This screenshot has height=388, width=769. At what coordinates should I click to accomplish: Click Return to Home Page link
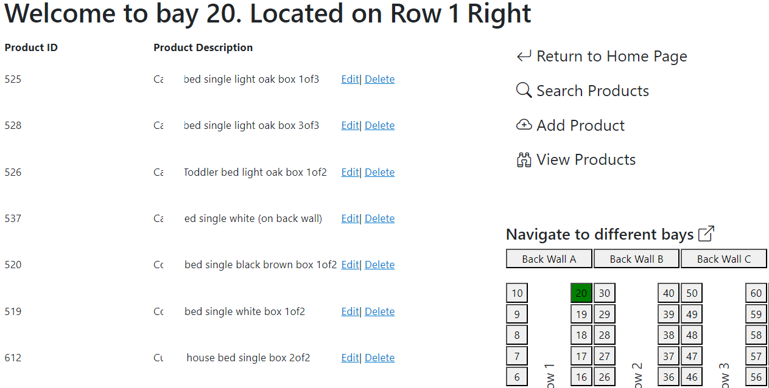(611, 57)
